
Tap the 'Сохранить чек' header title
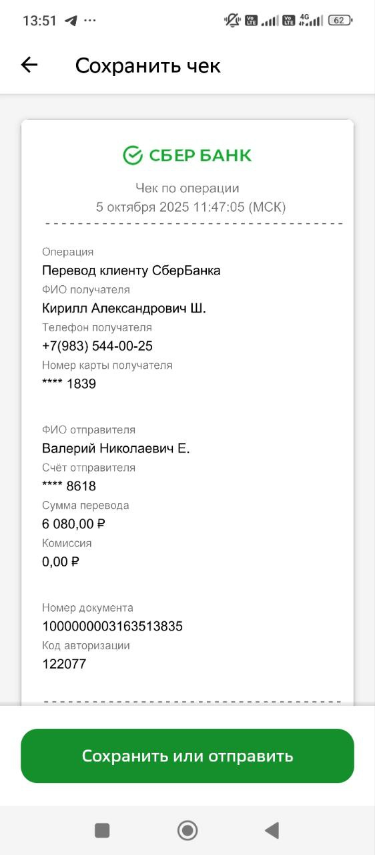coord(147,65)
